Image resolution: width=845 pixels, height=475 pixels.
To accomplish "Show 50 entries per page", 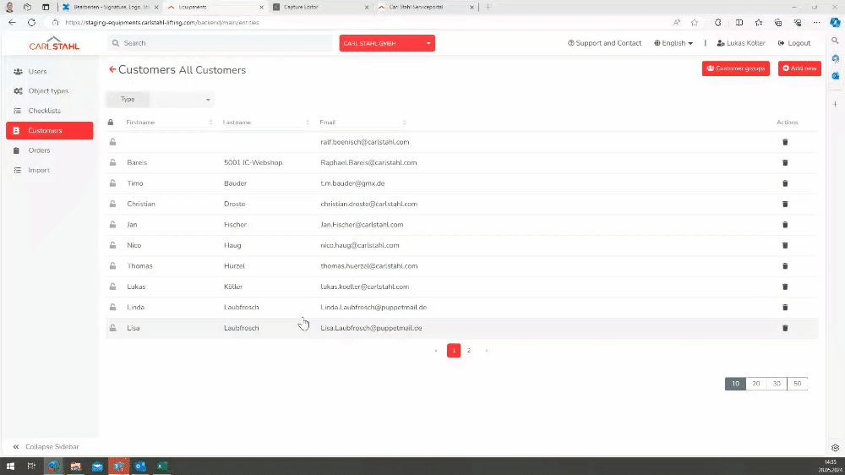I will tap(797, 384).
